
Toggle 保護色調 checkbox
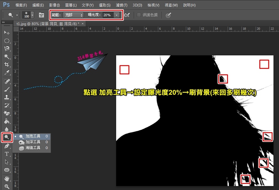coord(139,15)
